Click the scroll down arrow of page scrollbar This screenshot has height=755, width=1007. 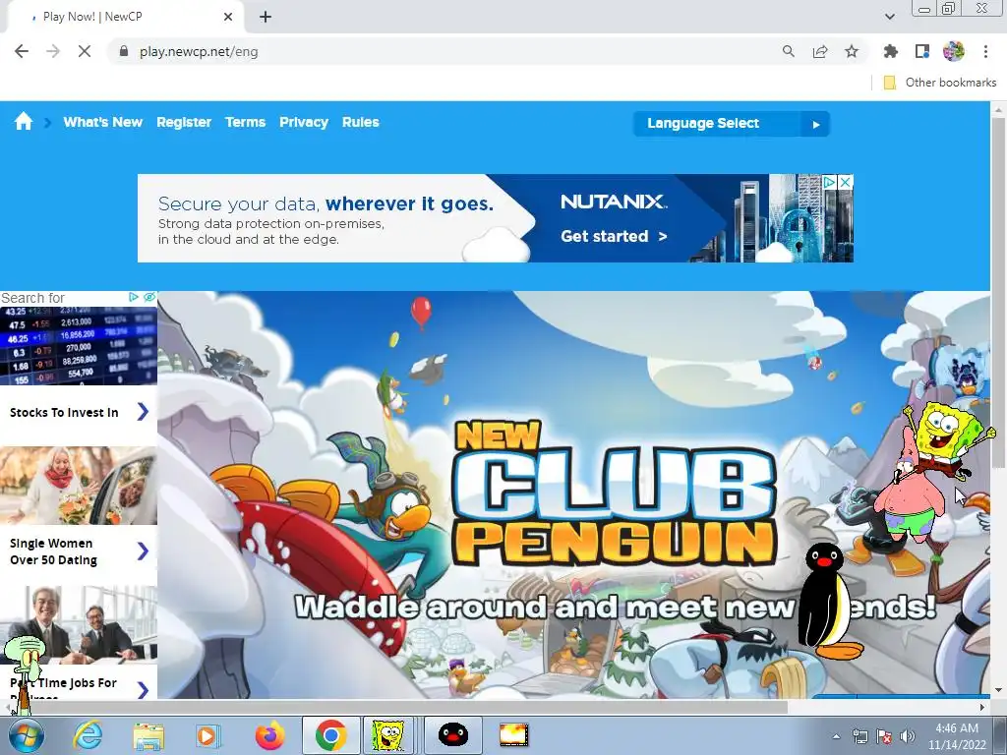click(999, 691)
